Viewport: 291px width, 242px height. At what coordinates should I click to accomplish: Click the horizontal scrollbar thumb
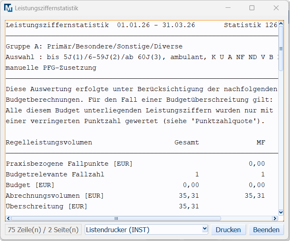point(116,219)
